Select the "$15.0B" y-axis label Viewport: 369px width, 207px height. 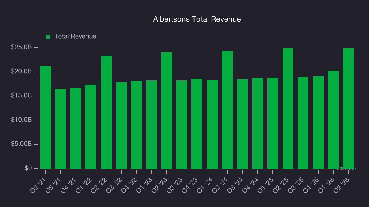pos(21,95)
